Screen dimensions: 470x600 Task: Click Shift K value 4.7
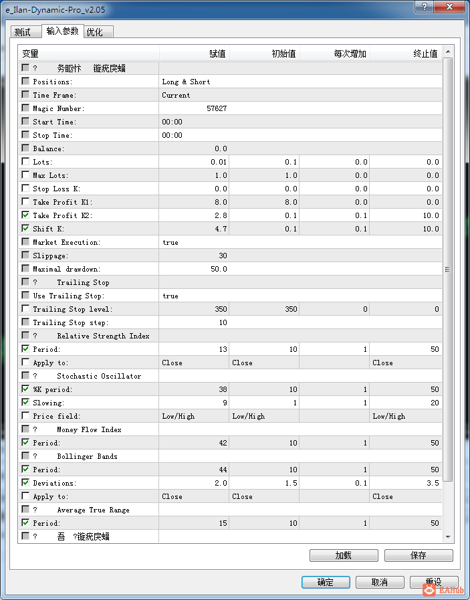tap(221, 229)
